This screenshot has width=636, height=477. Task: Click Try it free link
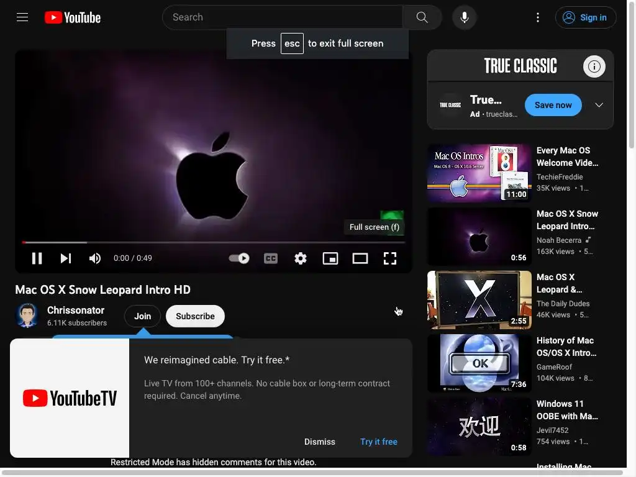click(x=378, y=442)
